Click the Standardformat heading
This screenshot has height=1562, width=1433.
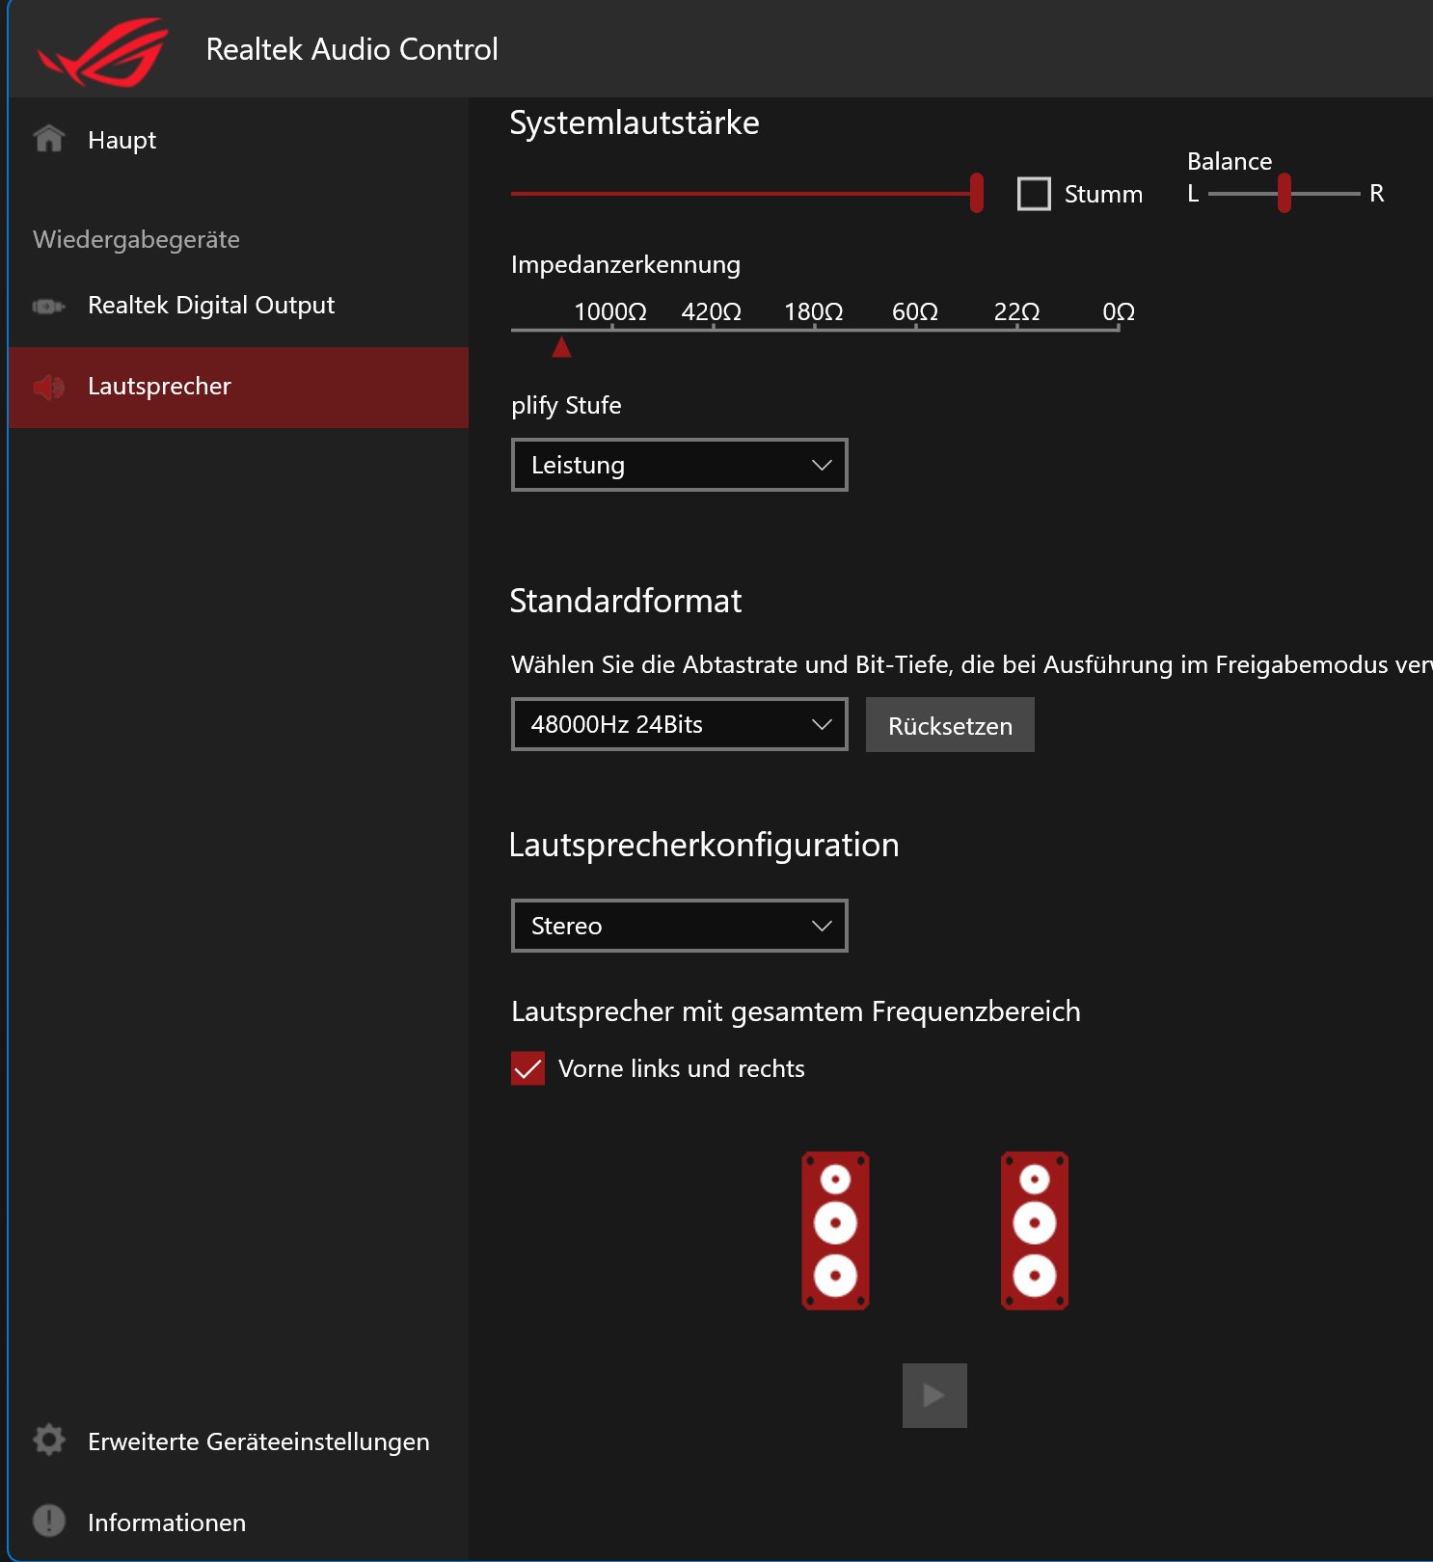point(626,601)
